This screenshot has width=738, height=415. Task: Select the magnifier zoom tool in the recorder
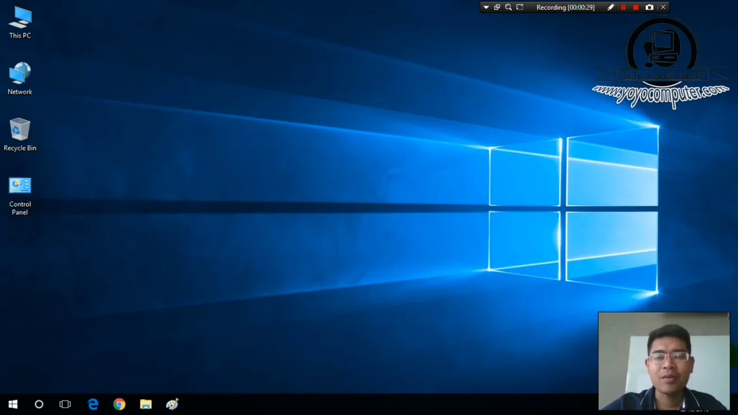[508, 7]
